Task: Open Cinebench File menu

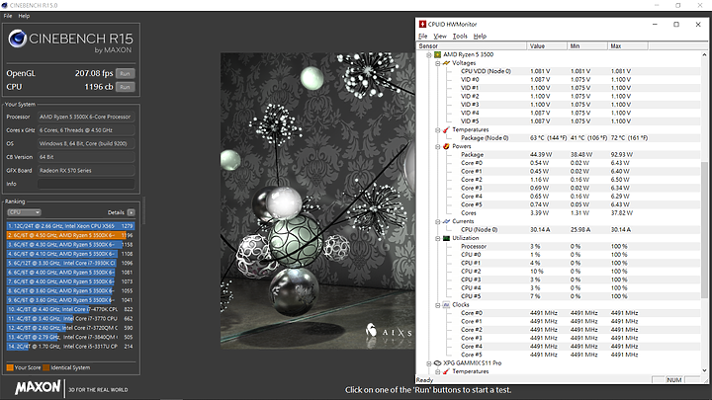Action: click(8, 16)
